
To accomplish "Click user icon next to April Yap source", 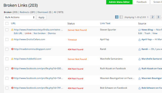I will coord(139,40).
